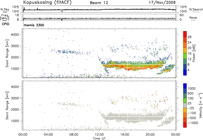
Task: Click the Time UT axis title
Action: point(99,138)
